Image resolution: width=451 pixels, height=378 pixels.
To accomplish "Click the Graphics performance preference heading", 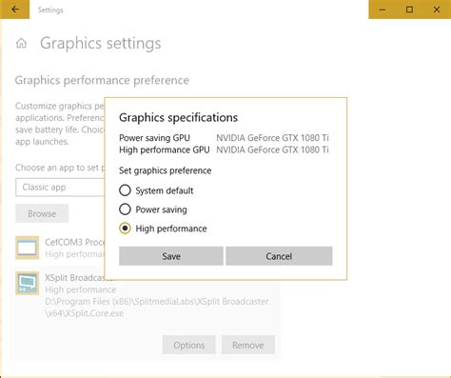I will [x=102, y=80].
